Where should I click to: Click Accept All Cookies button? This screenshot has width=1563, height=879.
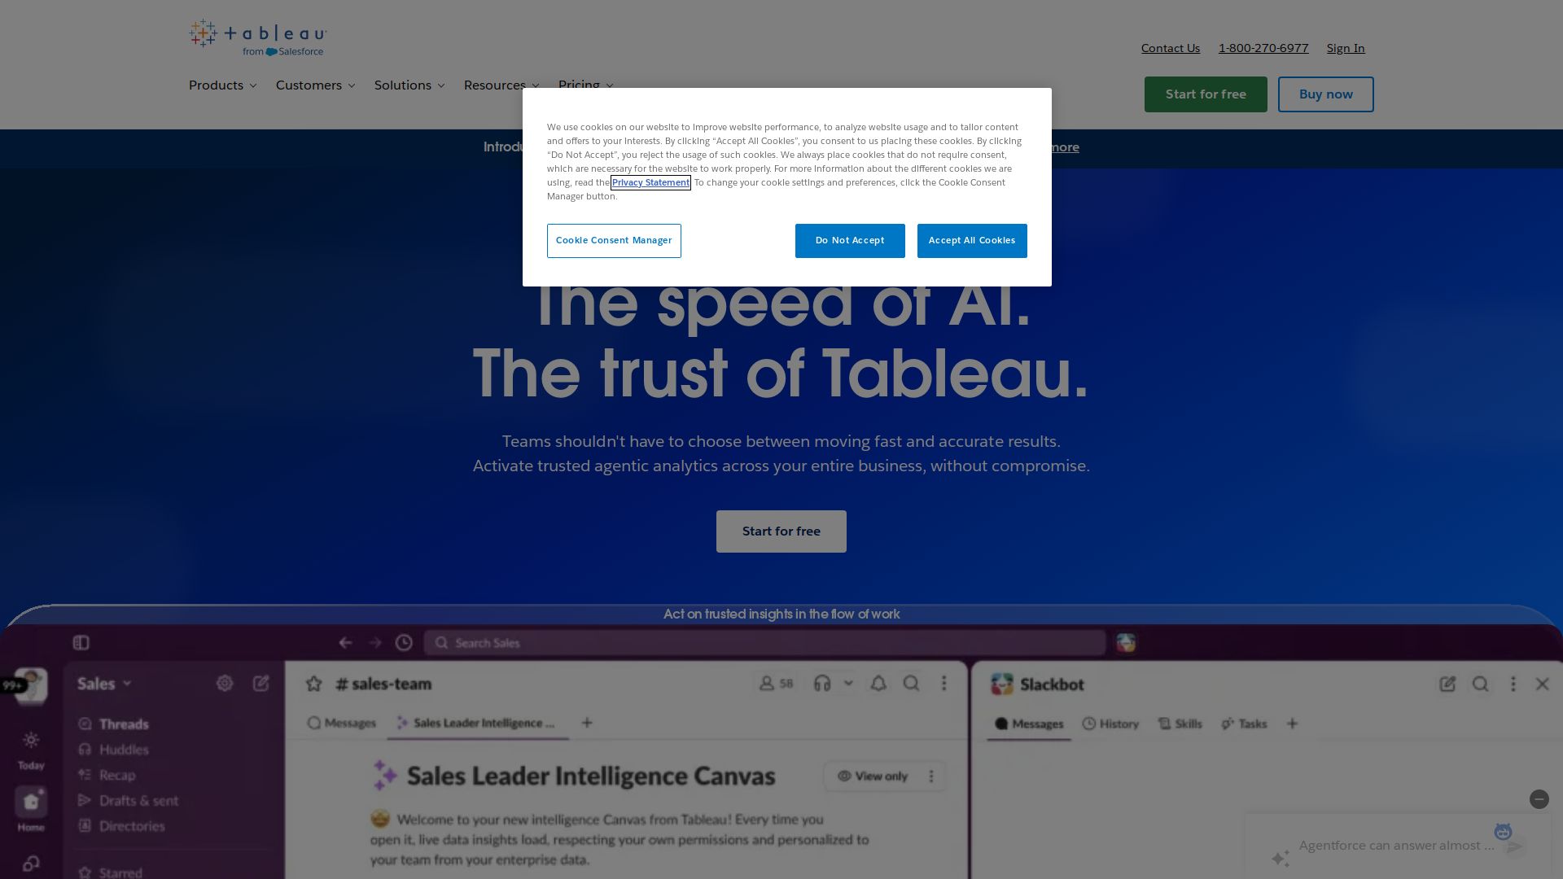972,241
